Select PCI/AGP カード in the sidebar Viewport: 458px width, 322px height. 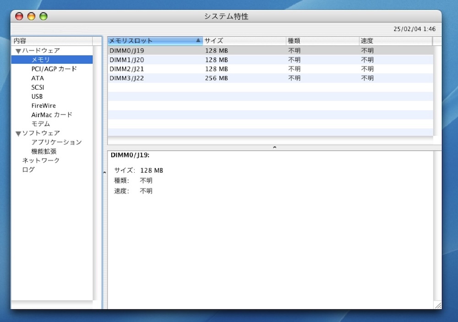point(54,69)
